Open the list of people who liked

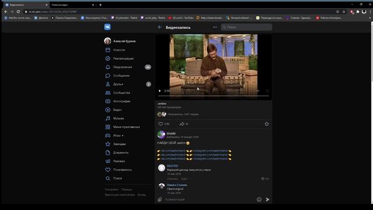[x=178, y=114]
